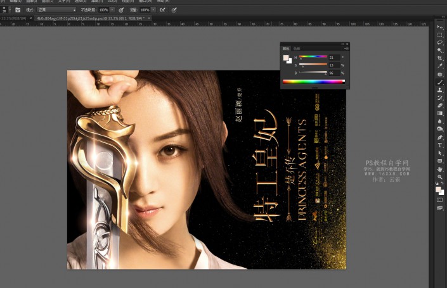
Task: Select the Blur tool droplet icon
Action: [x=440, y=121]
